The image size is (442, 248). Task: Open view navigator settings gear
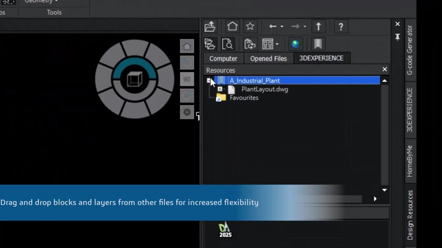click(187, 112)
